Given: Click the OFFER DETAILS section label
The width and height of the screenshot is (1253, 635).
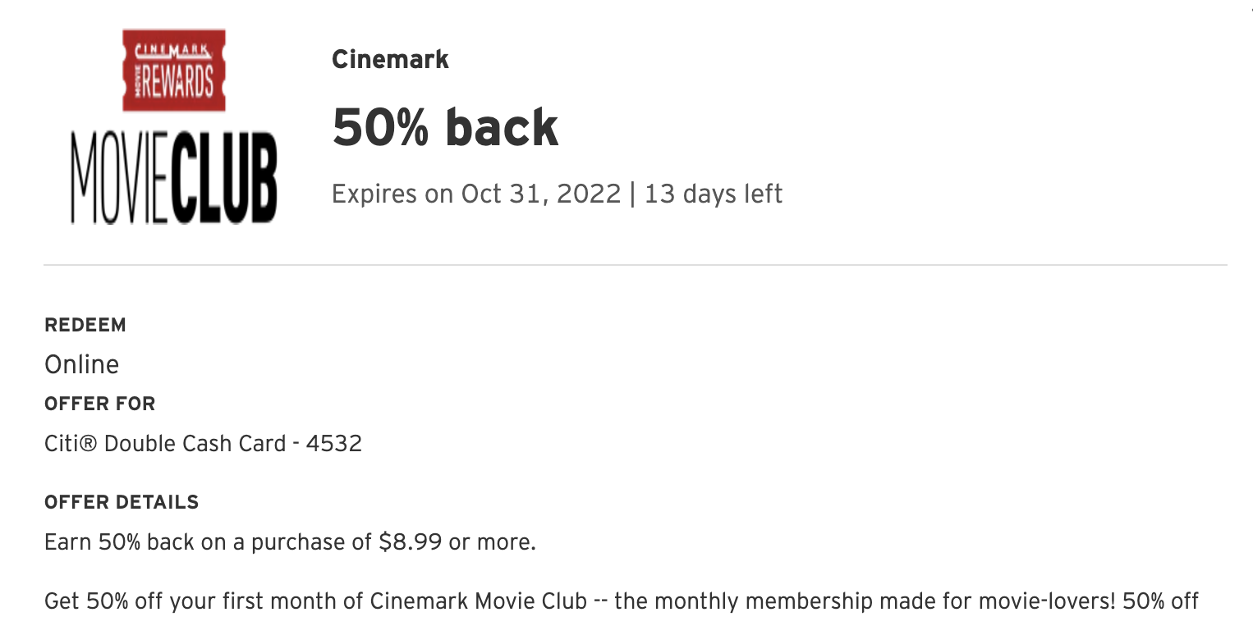Looking at the screenshot, I should (x=122, y=502).
